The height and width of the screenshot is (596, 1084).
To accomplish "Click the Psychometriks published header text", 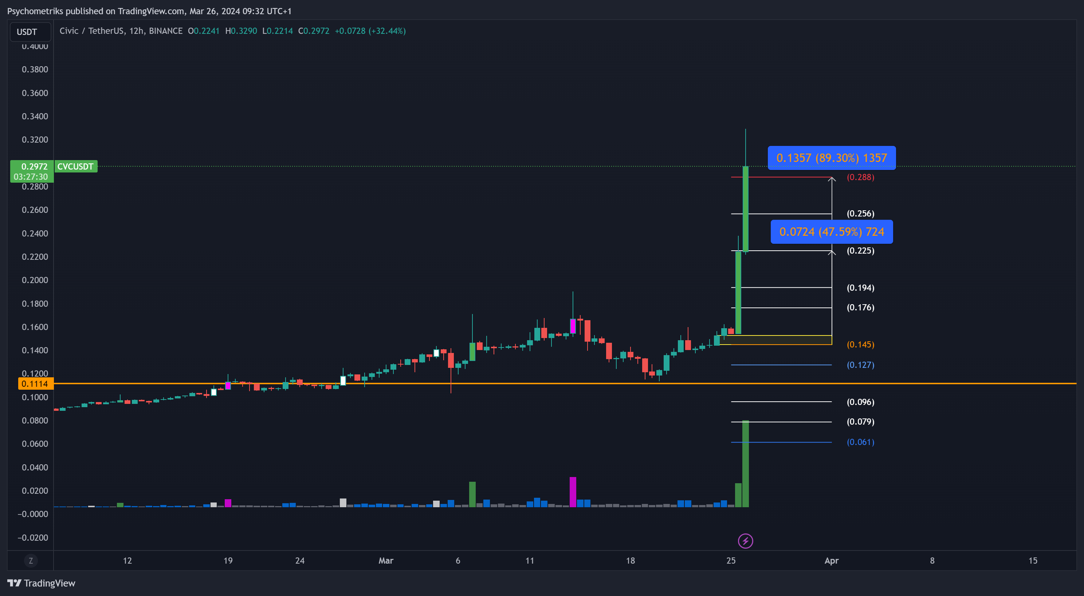I will coord(149,11).
